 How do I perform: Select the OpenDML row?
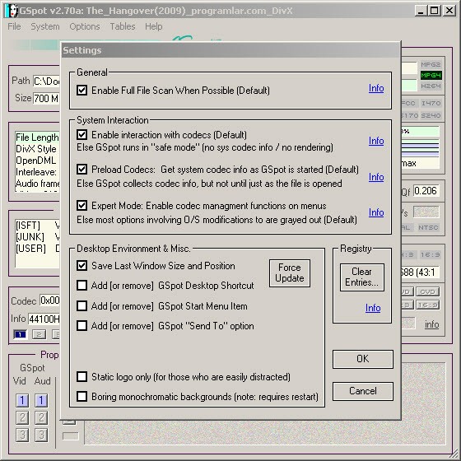pyautogui.click(x=37, y=161)
